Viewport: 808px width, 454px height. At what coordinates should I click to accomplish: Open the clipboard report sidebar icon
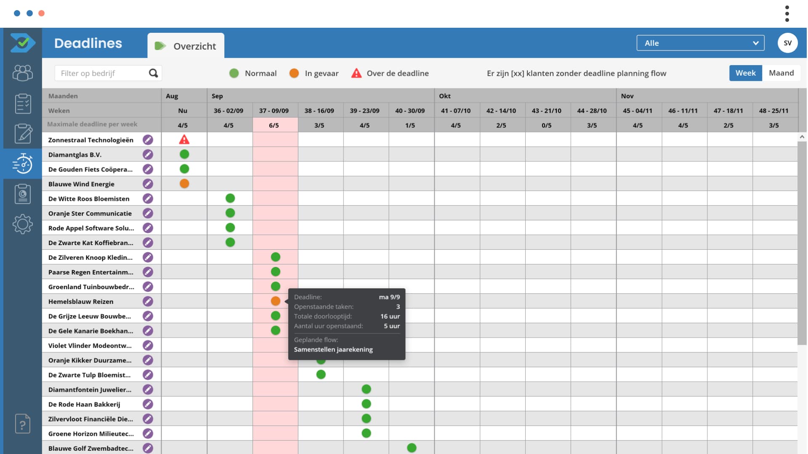click(23, 194)
